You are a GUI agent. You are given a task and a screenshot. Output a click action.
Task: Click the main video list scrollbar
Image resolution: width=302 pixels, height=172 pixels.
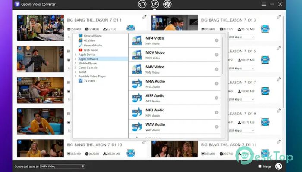pos(284,61)
